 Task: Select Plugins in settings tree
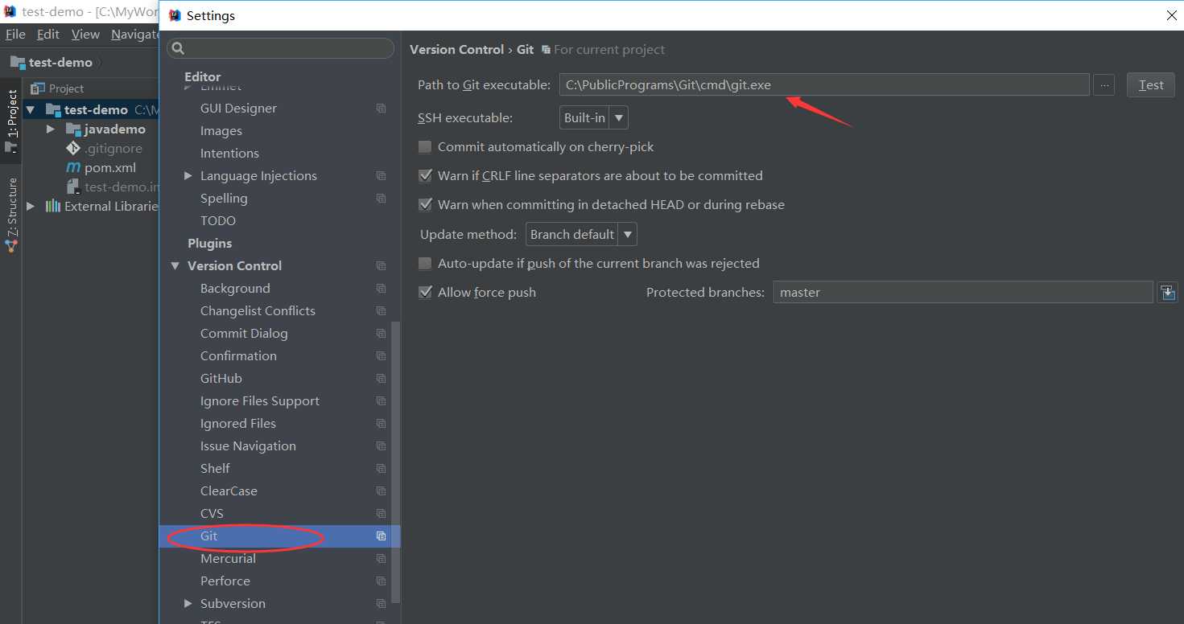[209, 244]
